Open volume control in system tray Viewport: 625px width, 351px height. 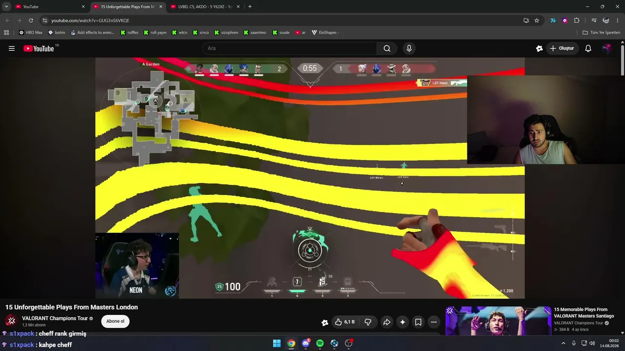592,343
